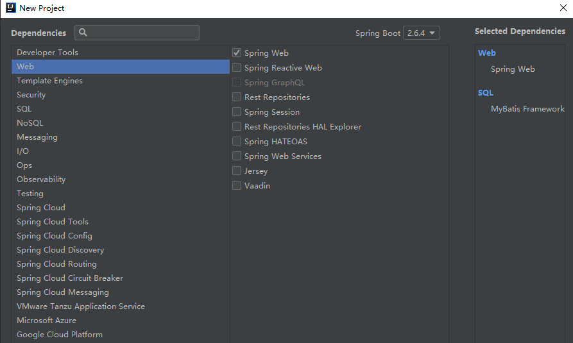Choose the Microsoft Azure category
This screenshot has width=573, height=343.
121,321
